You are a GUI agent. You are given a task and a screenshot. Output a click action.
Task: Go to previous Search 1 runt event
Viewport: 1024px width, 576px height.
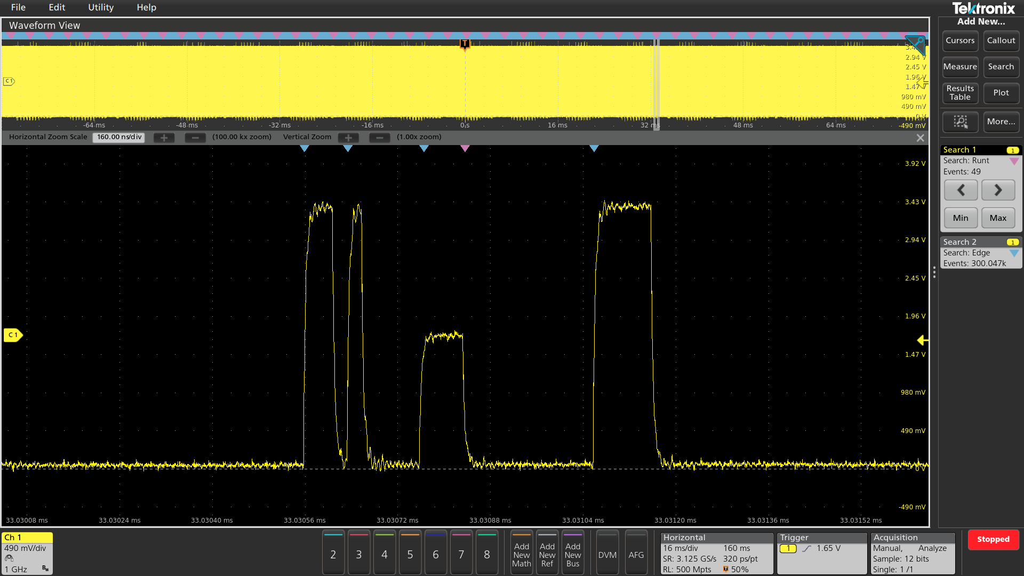coord(961,190)
